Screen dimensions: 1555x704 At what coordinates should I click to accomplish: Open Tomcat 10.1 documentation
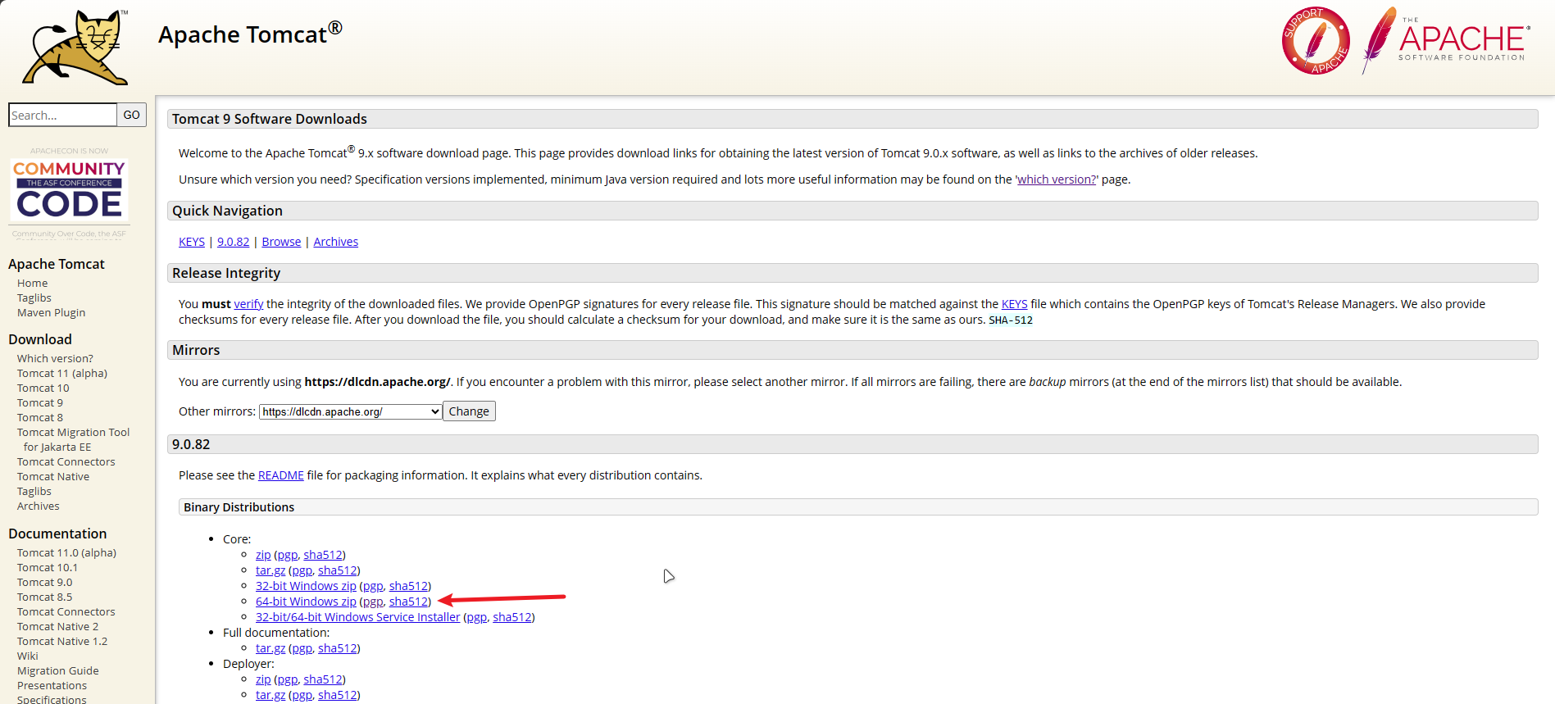click(48, 568)
